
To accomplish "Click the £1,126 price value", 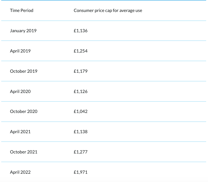I will pos(80,91).
